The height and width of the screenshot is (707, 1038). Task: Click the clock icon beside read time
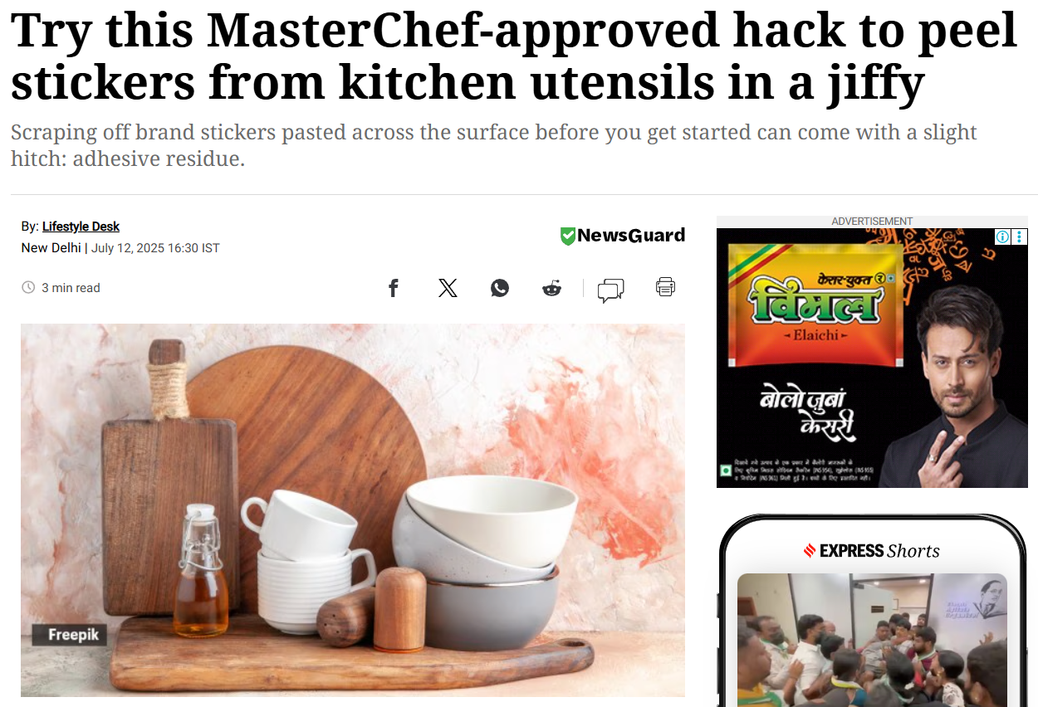(x=28, y=287)
